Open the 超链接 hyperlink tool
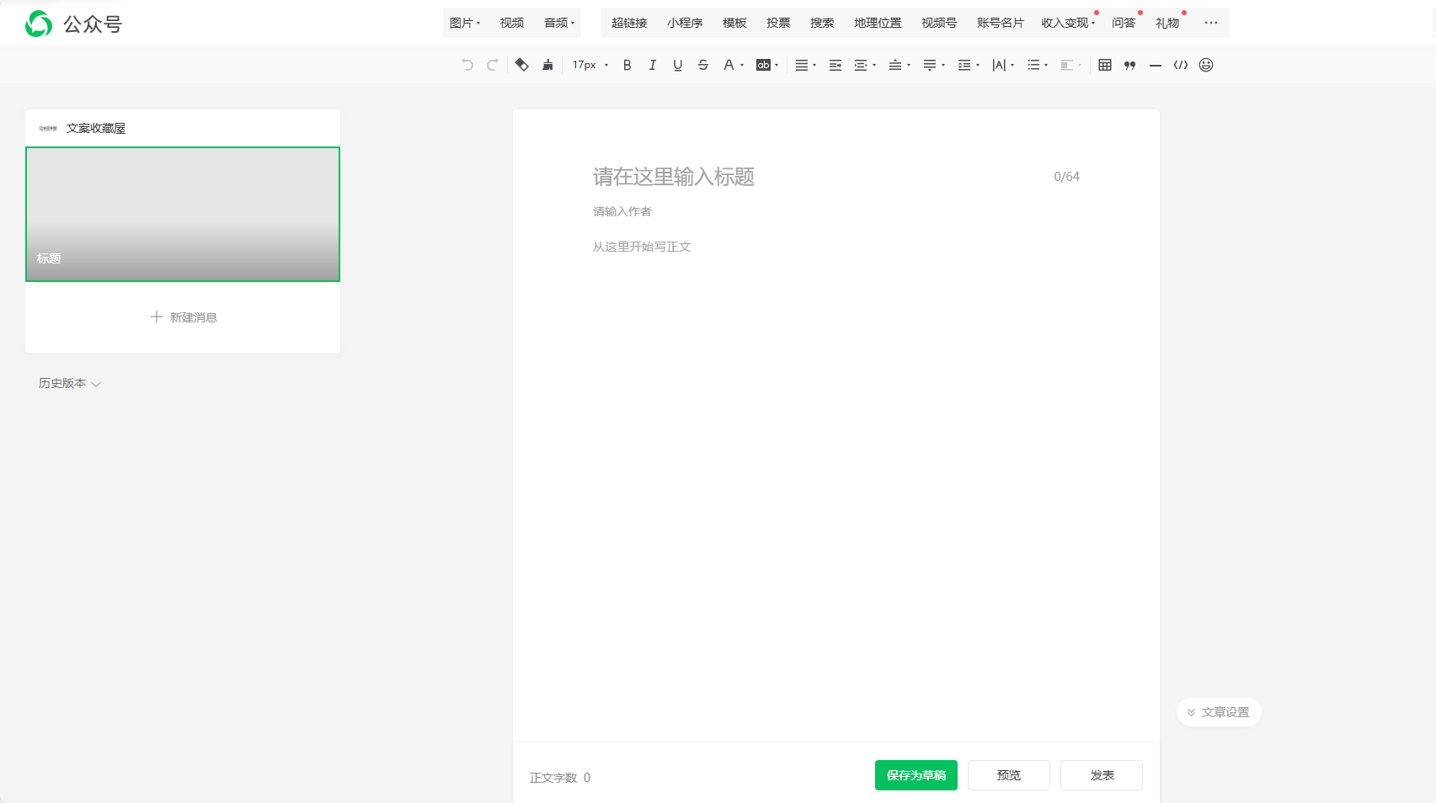This screenshot has width=1436, height=803. pos(628,23)
